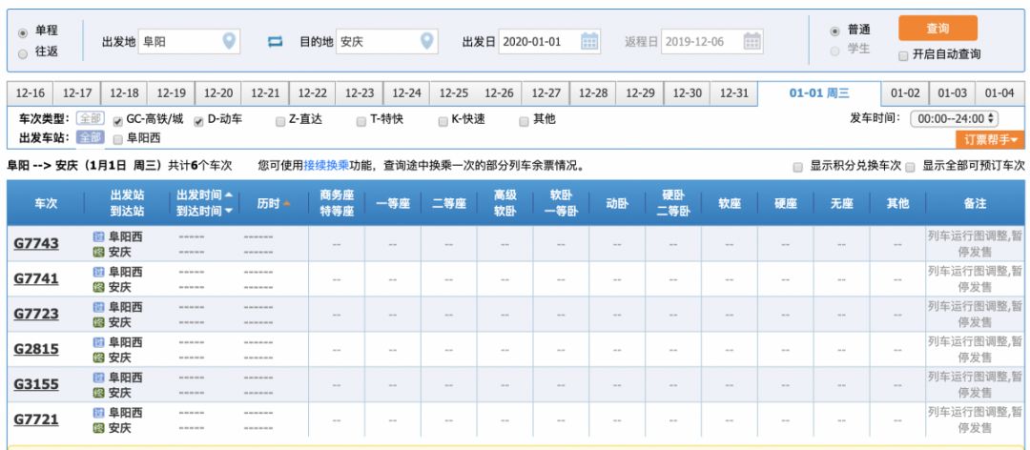Sort by departure time ascending arrow

pyautogui.click(x=228, y=194)
